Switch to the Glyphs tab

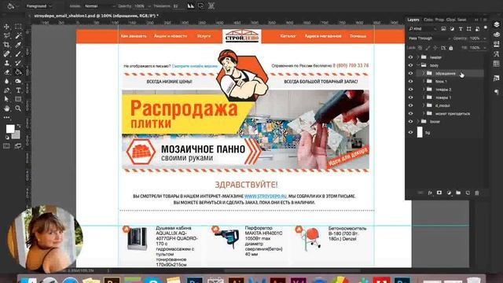coord(450,20)
